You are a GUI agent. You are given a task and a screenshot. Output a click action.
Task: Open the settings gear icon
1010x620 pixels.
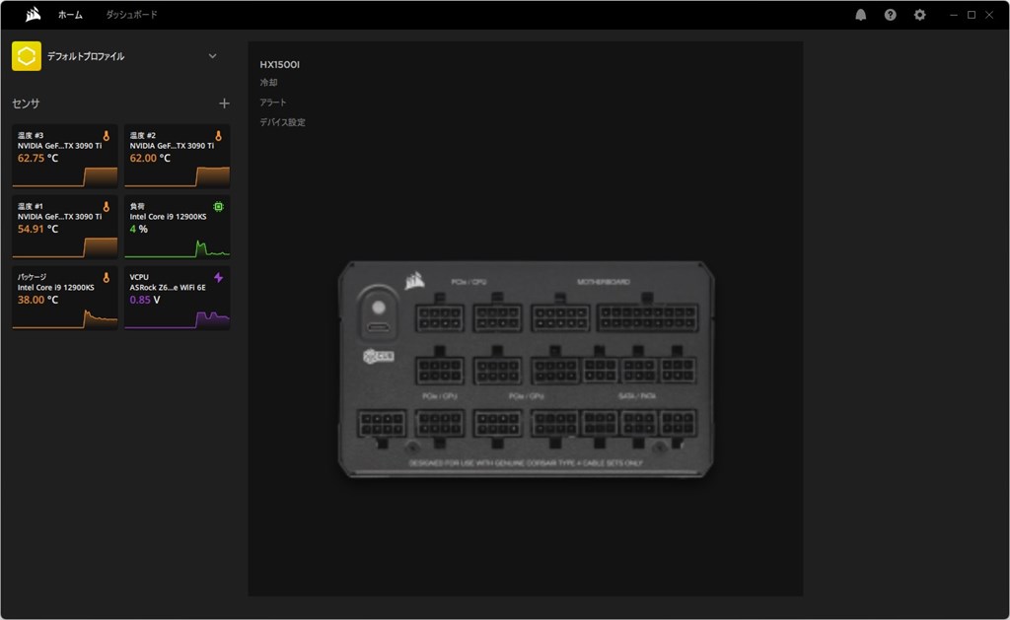[x=920, y=15]
